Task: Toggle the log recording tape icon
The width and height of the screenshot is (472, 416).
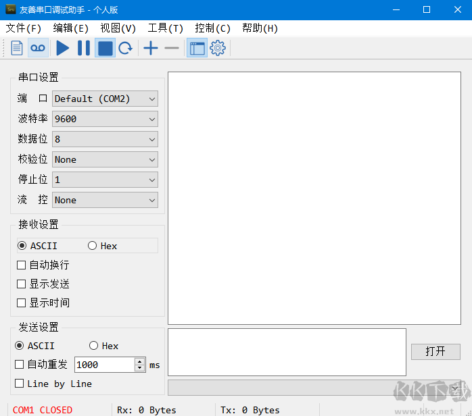Action: tap(38, 48)
